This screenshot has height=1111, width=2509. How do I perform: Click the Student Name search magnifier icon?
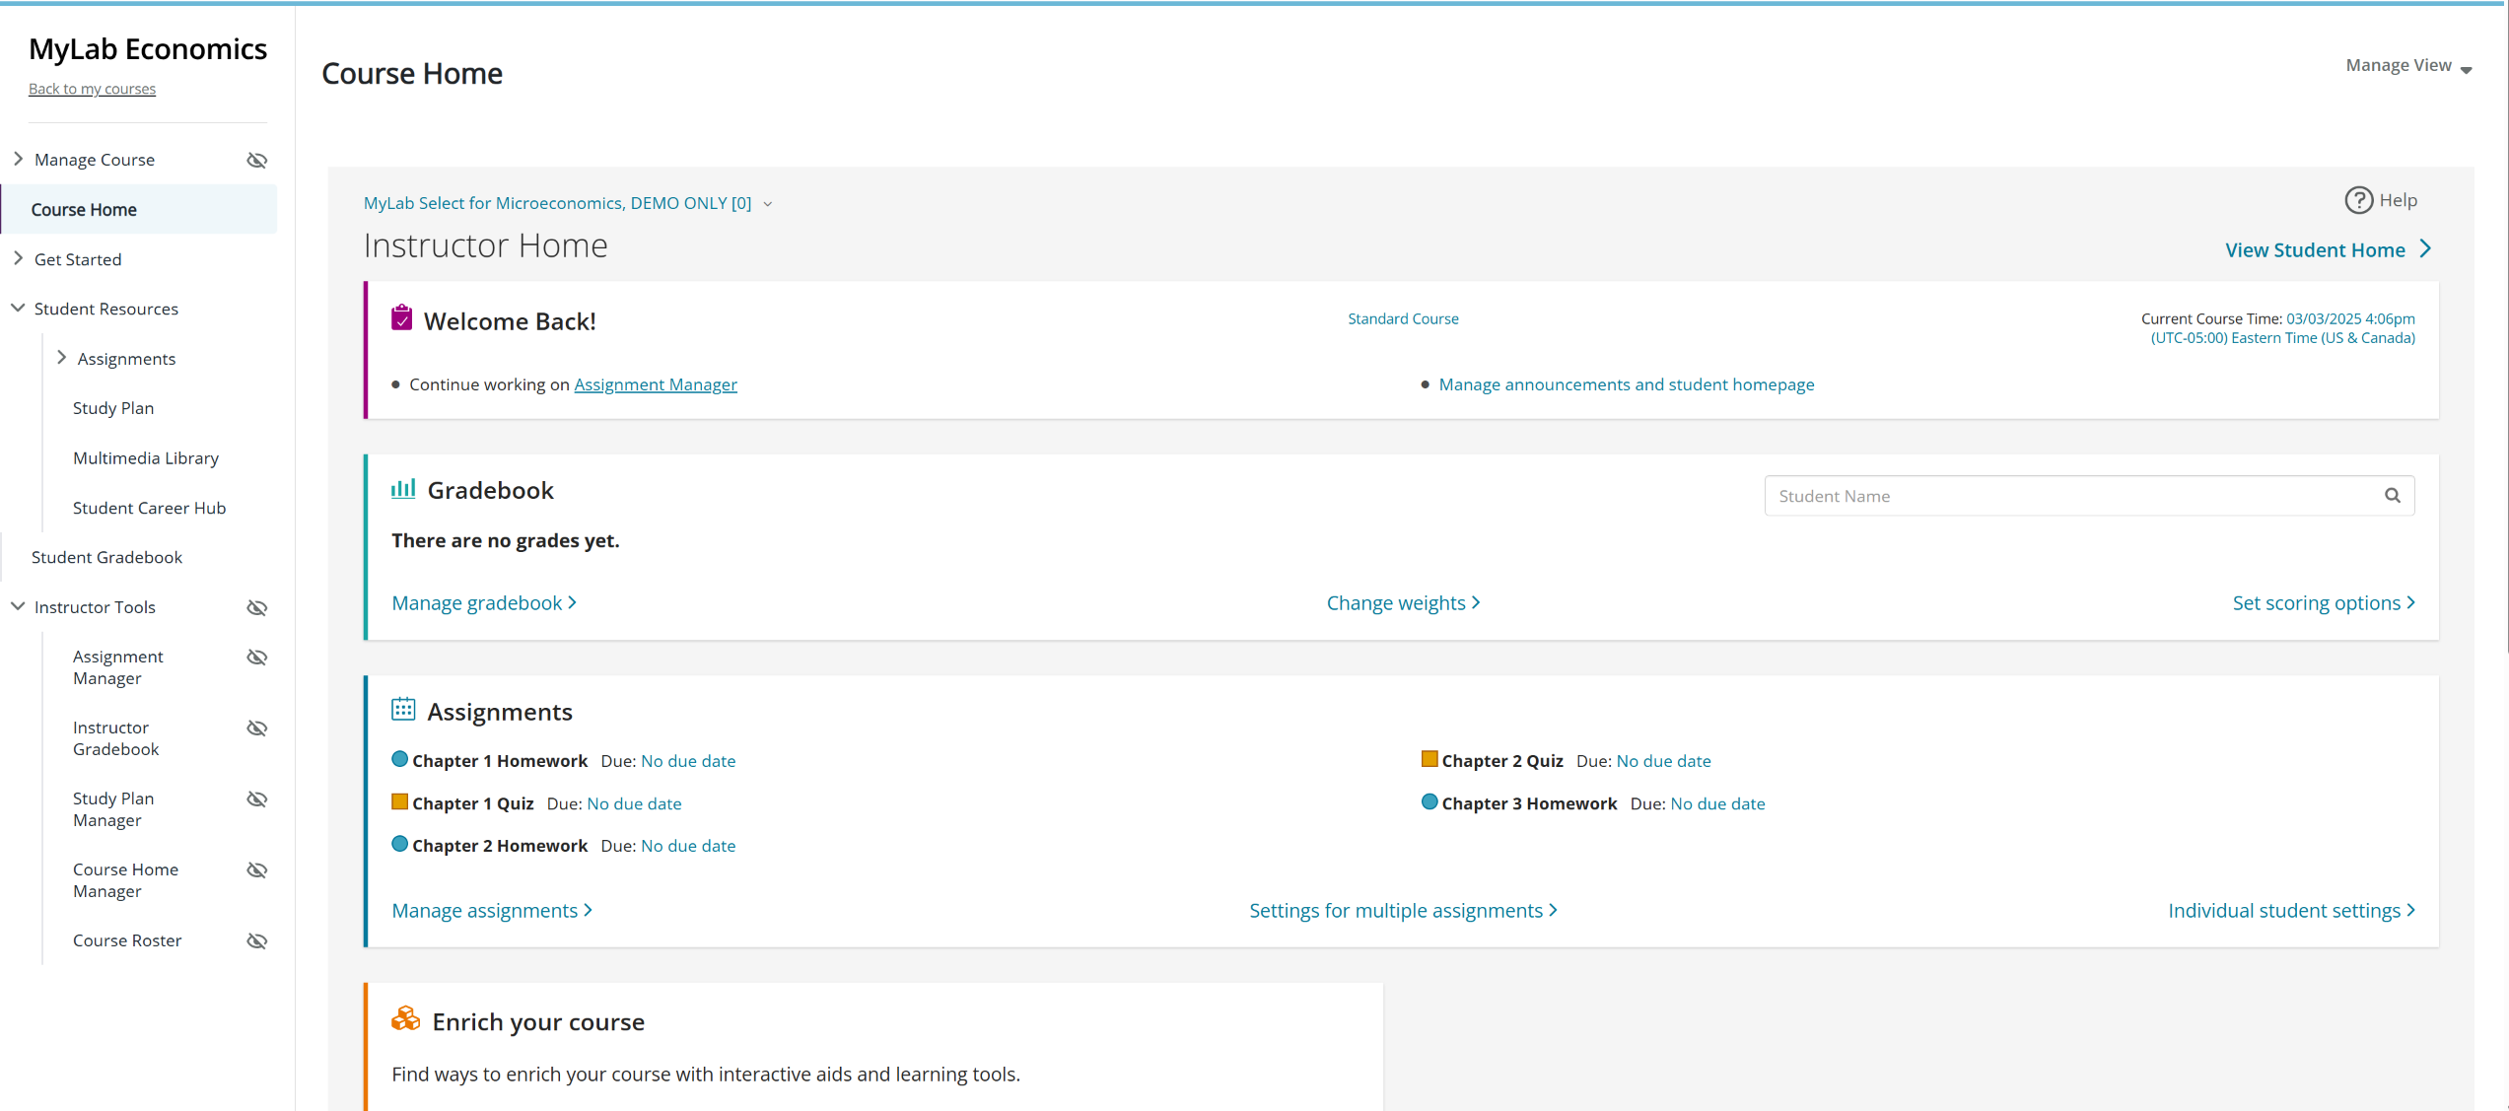(2392, 496)
